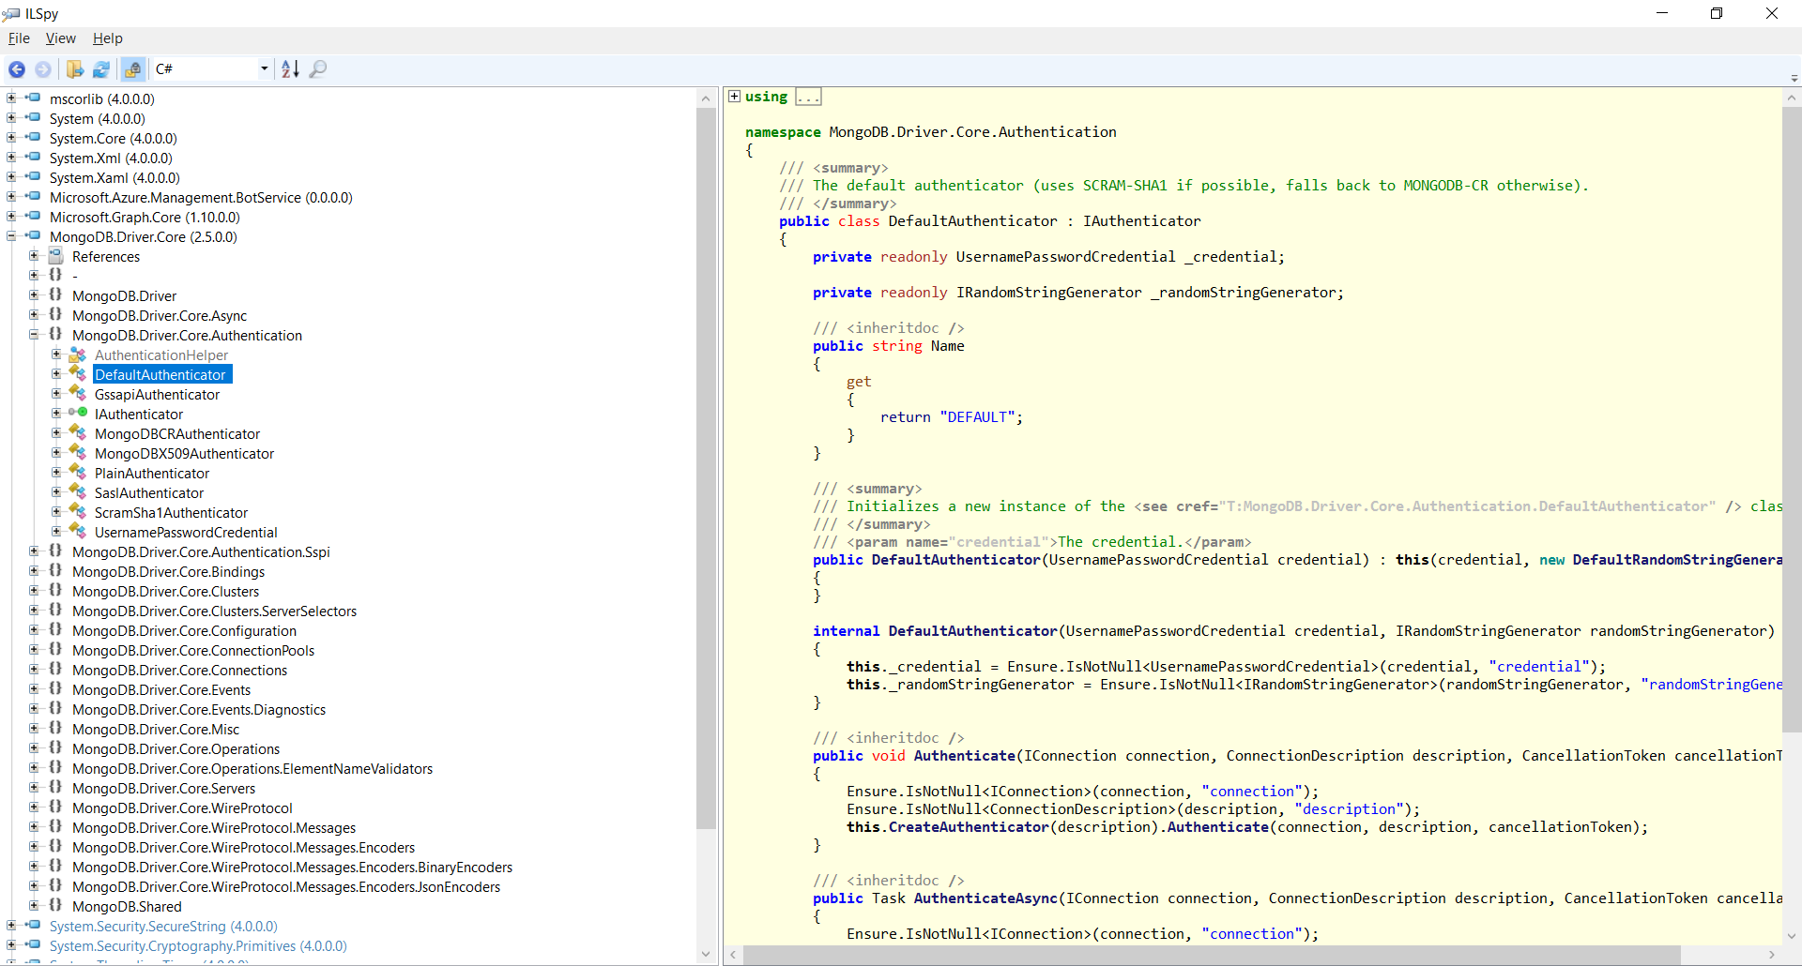This screenshot has width=1802, height=966.
Task: Expand the using directives block
Action: click(x=735, y=97)
